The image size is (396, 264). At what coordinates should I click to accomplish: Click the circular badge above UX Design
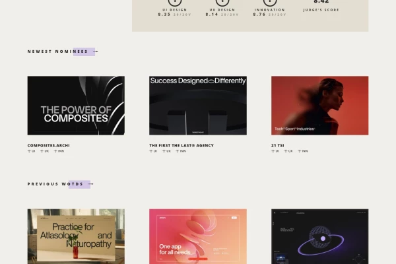[x=222, y=2]
